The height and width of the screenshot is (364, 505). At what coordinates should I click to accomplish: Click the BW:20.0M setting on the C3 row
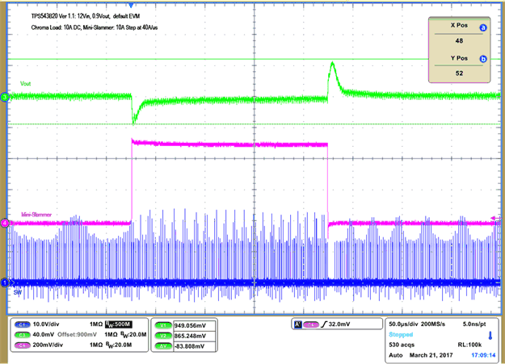[x=133, y=335]
